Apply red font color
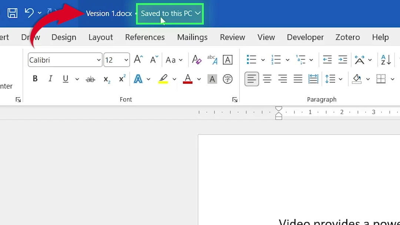The image size is (400, 225). pos(188,79)
